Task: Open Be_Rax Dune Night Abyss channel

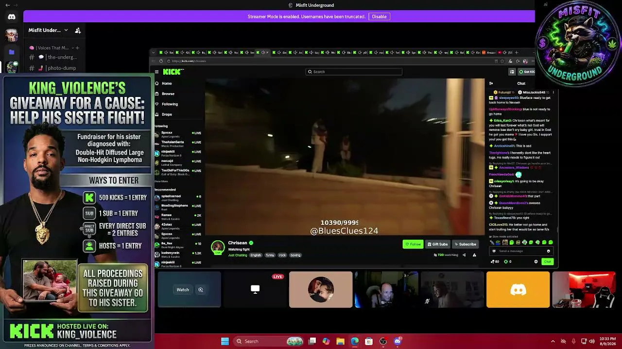Action: 178,245
